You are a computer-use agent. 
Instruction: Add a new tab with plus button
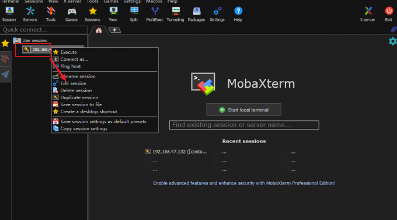point(114,30)
